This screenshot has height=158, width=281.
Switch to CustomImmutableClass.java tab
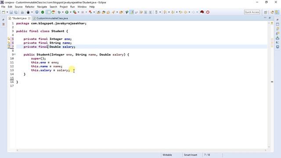tap(52, 18)
